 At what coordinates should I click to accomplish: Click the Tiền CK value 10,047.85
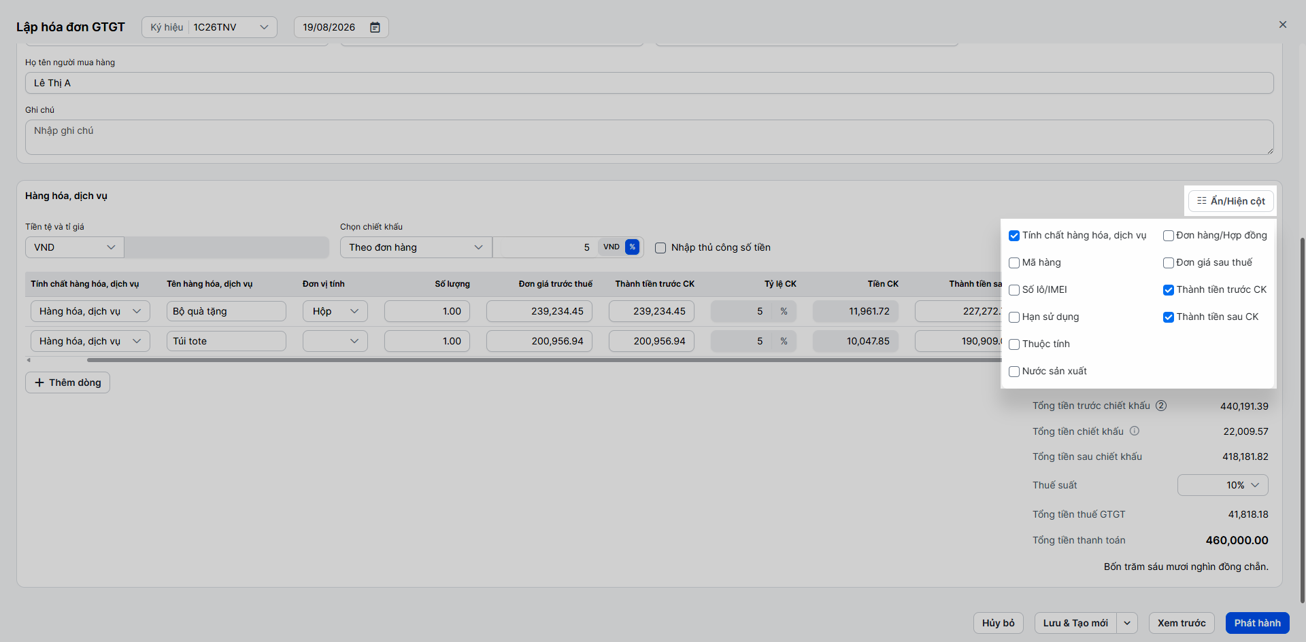[x=856, y=341]
